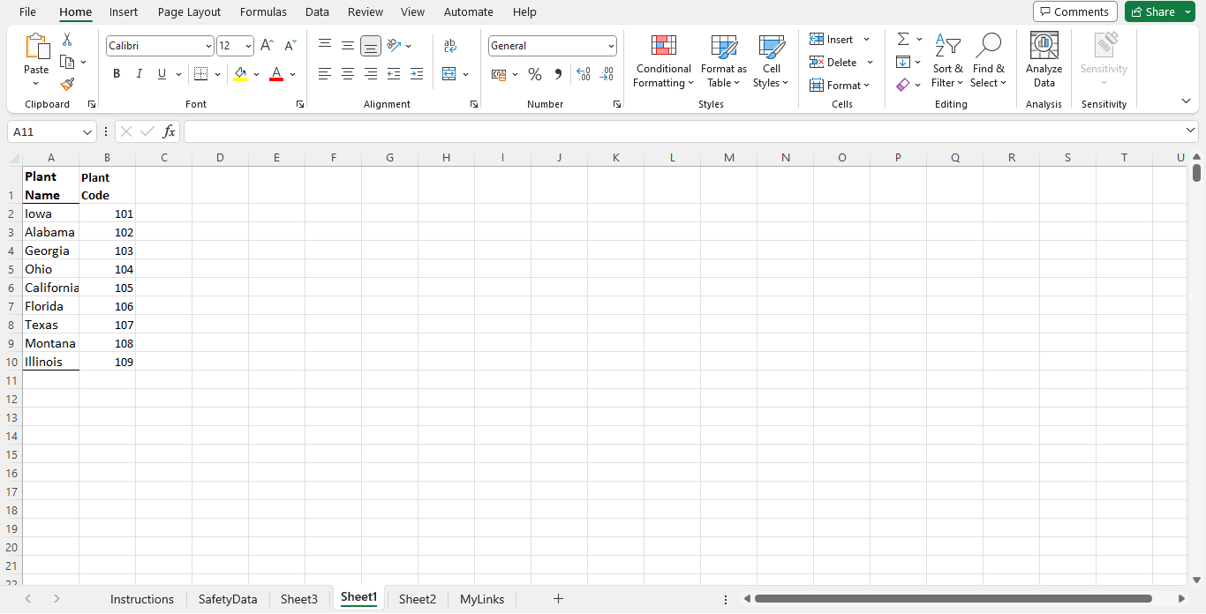
Task: Select the Italic formatting icon
Action: coord(139,73)
